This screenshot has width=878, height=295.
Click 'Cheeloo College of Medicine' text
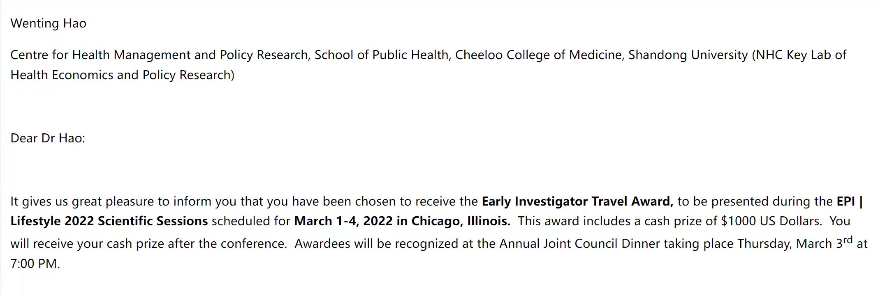click(x=539, y=55)
